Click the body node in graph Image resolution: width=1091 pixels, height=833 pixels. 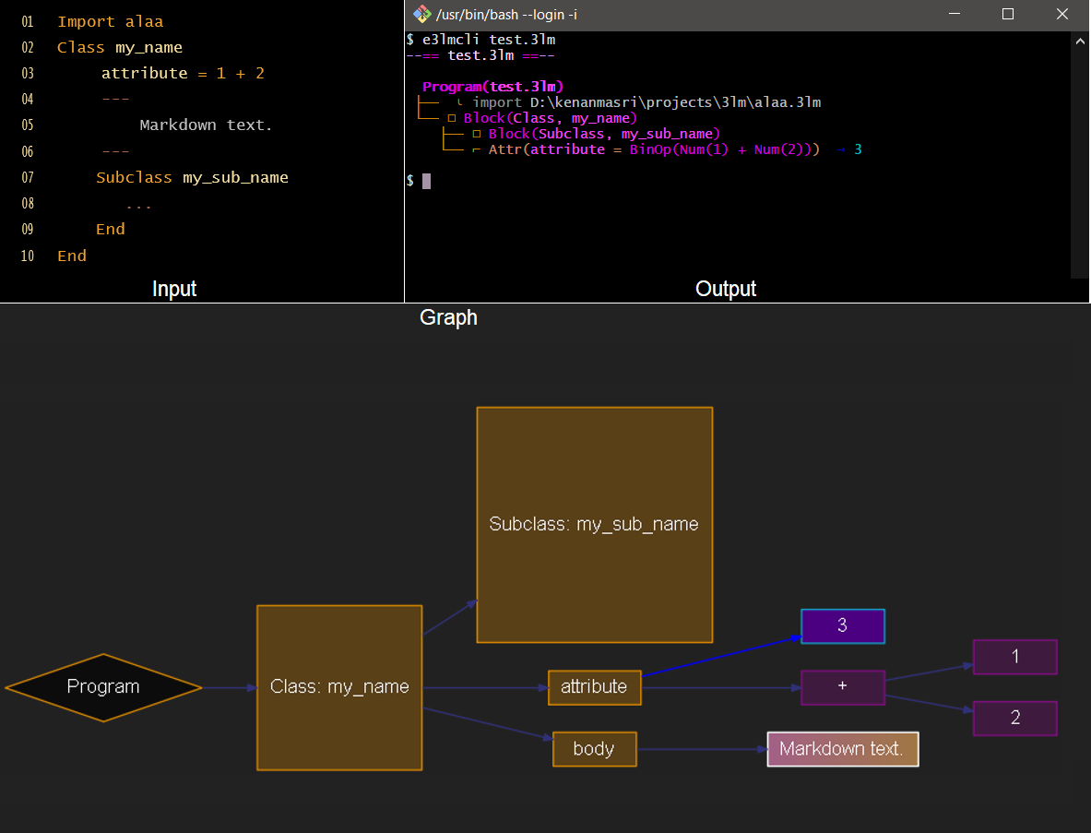tap(594, 749)
